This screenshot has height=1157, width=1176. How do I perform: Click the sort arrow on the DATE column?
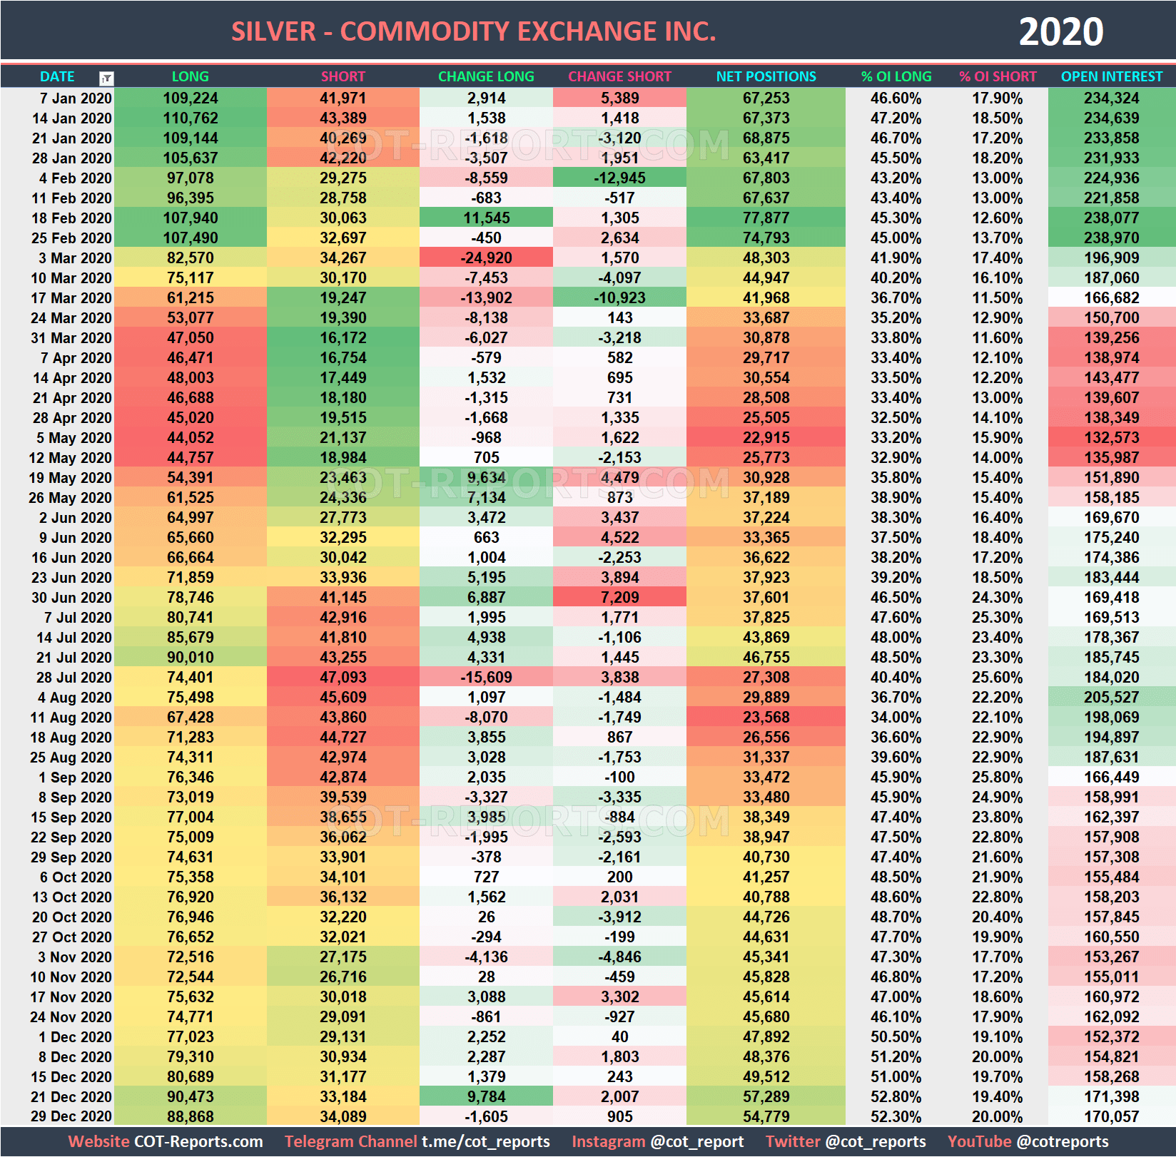click(x=106, y=77)
